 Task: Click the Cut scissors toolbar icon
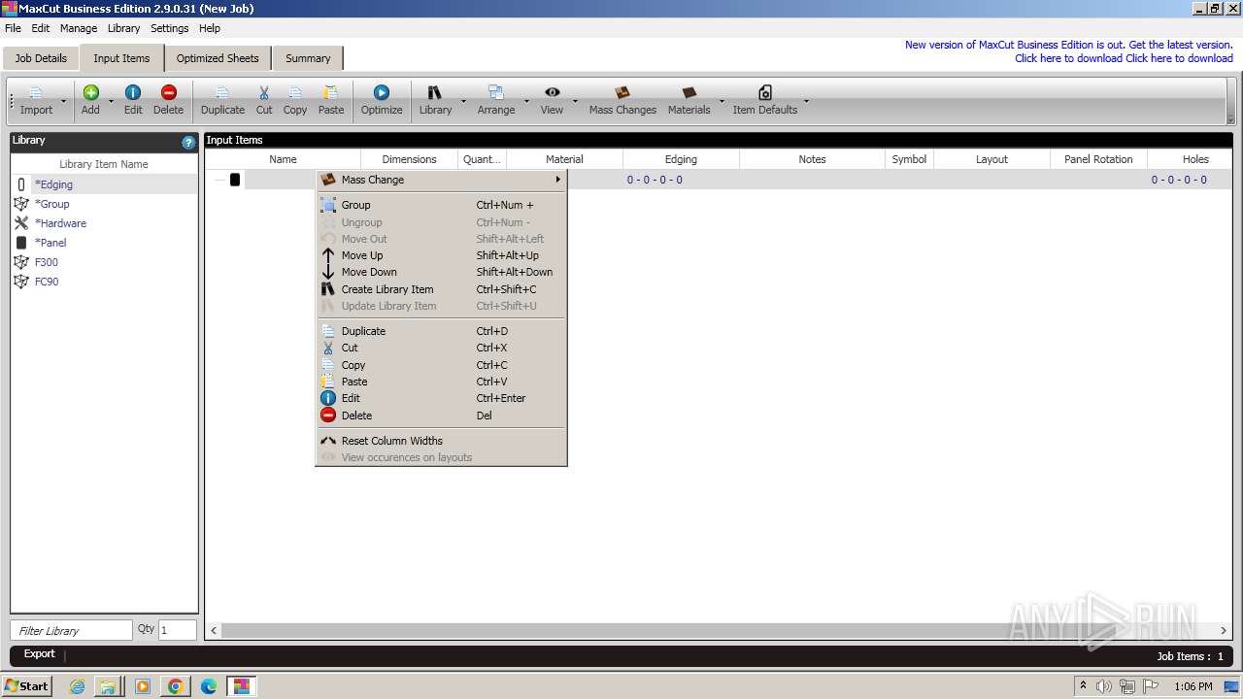pyautogui.click(x=264, y=93)
